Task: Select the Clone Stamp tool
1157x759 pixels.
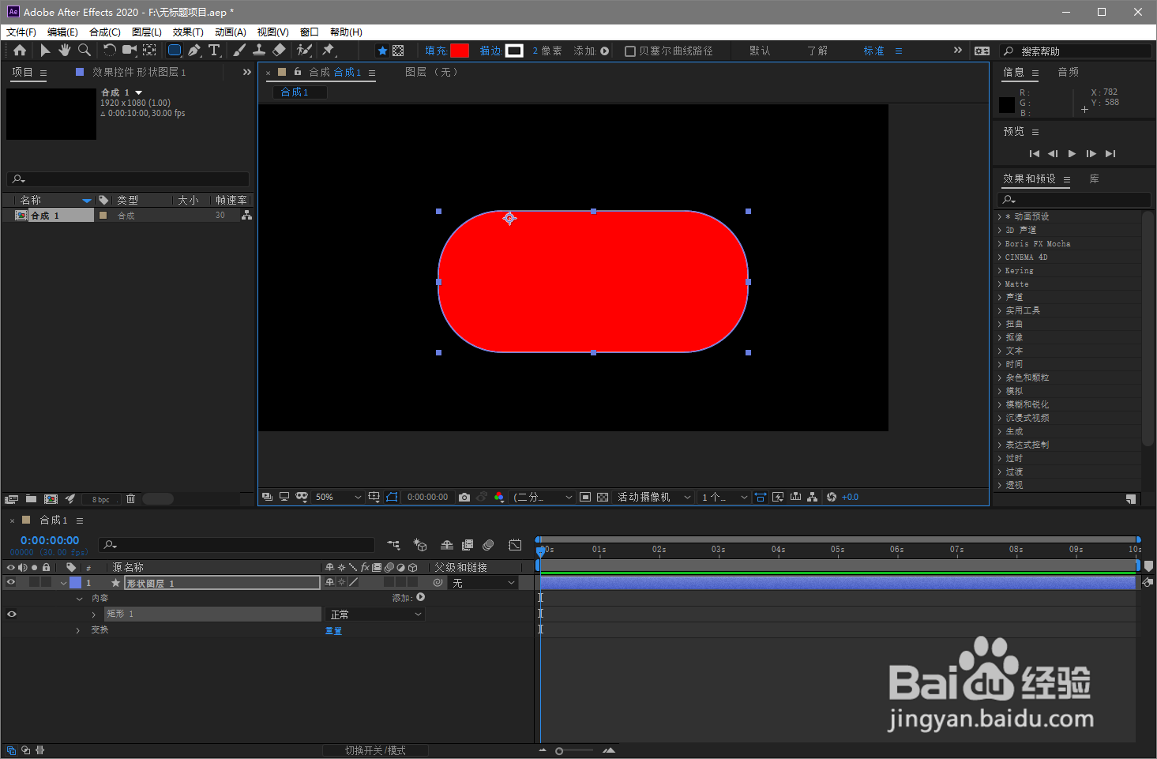Action: pos(259,51)
